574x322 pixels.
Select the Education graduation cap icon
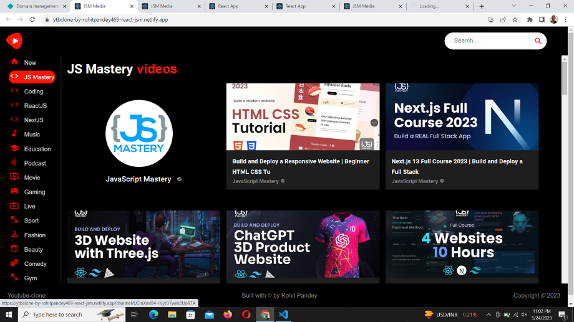coord(14,148)
